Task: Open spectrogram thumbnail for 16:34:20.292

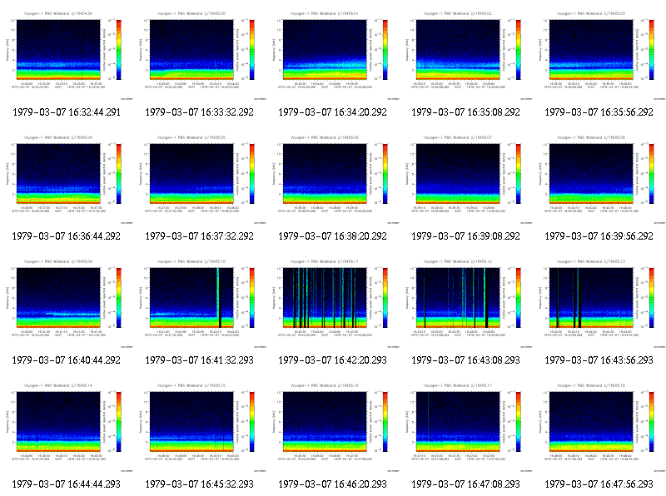Action: 333,54
